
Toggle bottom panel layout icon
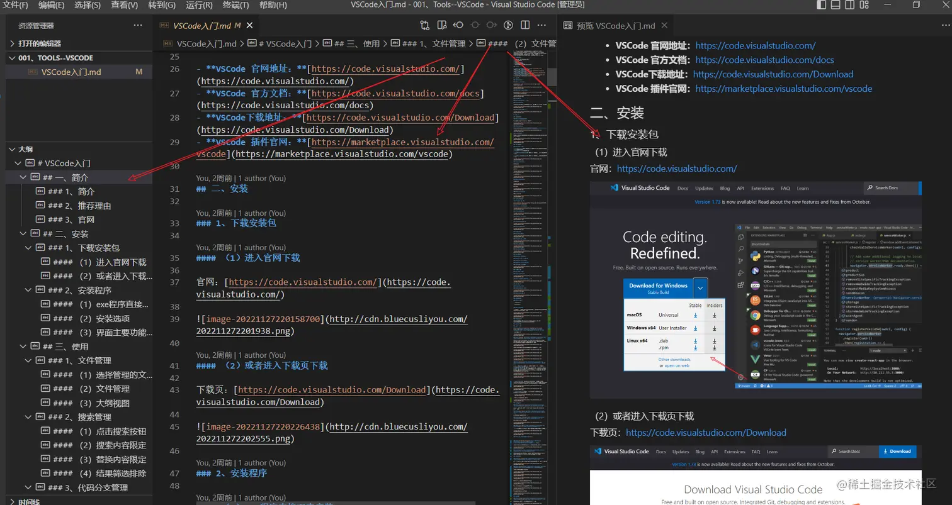click(836, 5)
